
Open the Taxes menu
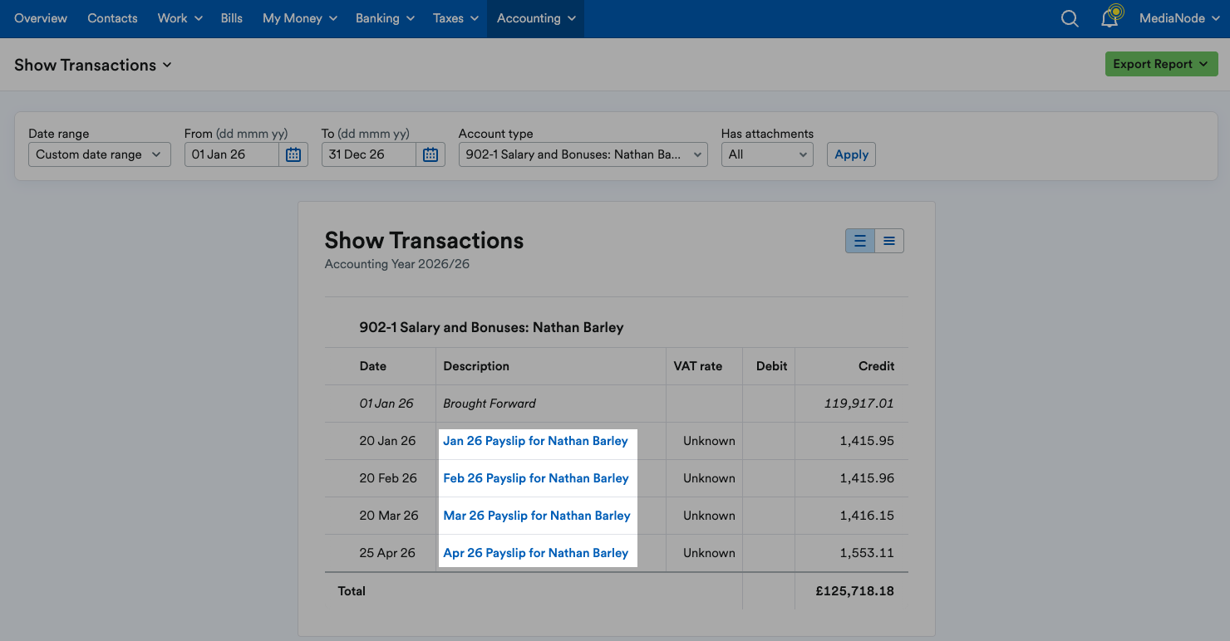(456, 18)
